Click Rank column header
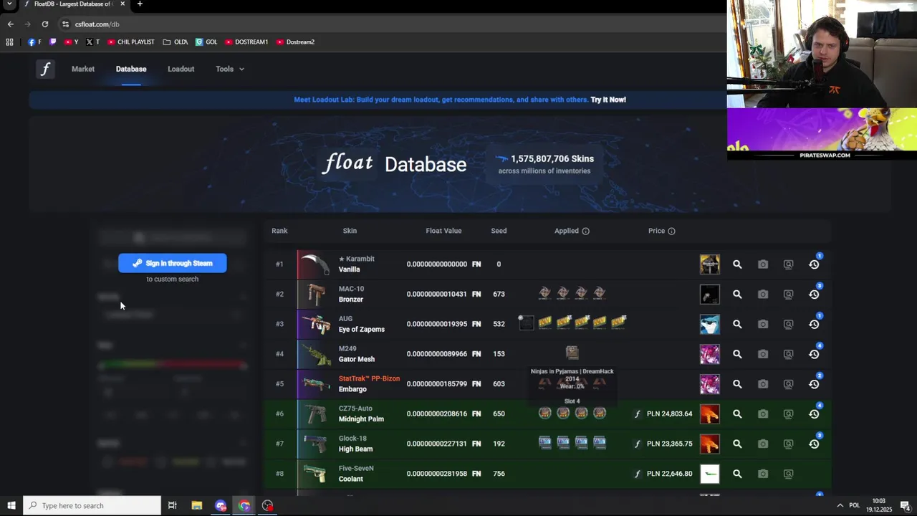Viewport: 917px width, 516px height. tap(279, 231)
